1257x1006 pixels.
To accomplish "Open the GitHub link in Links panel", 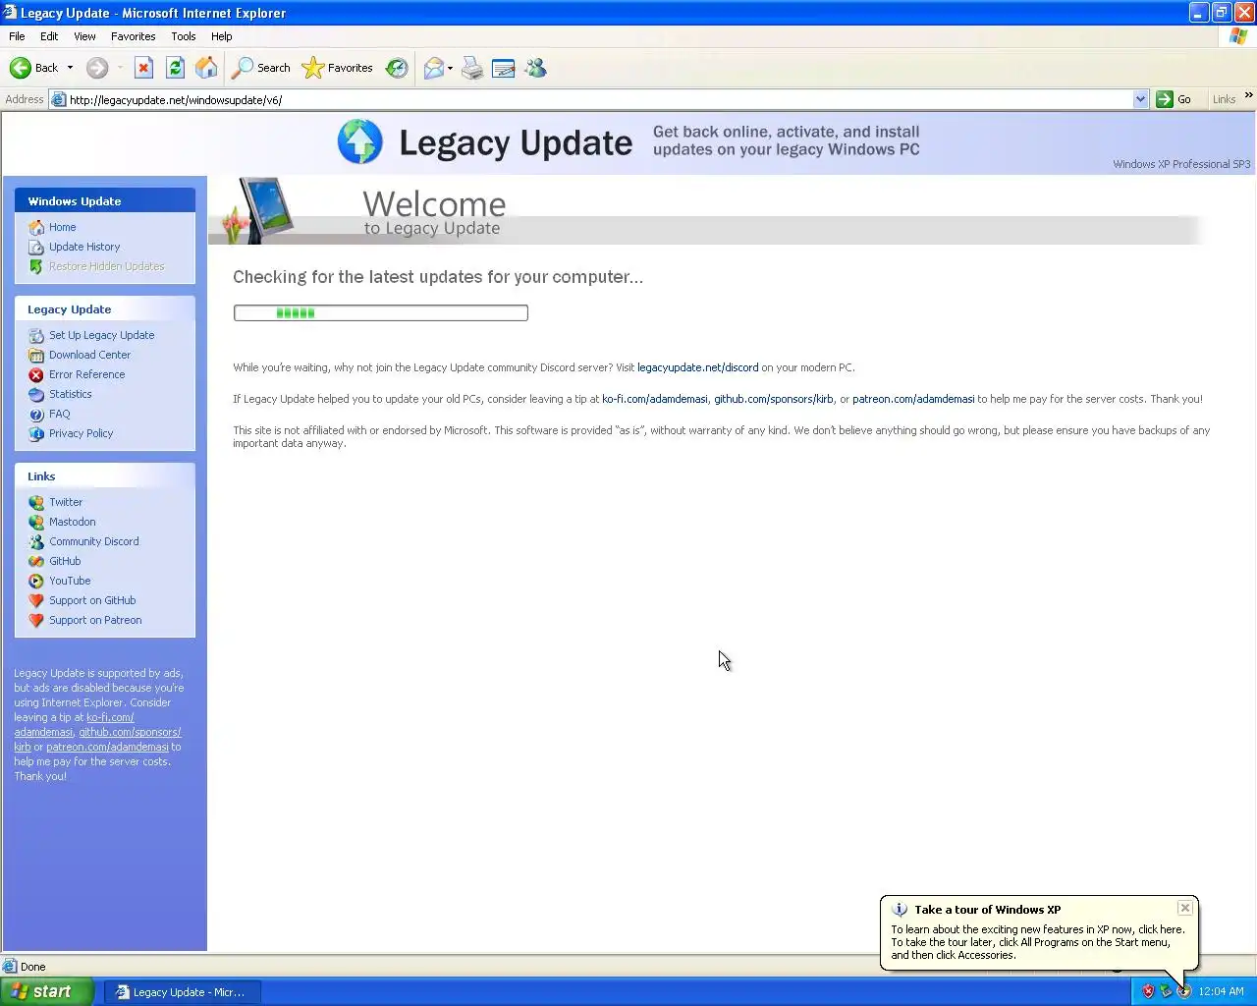I will click(x=65, y=561).
